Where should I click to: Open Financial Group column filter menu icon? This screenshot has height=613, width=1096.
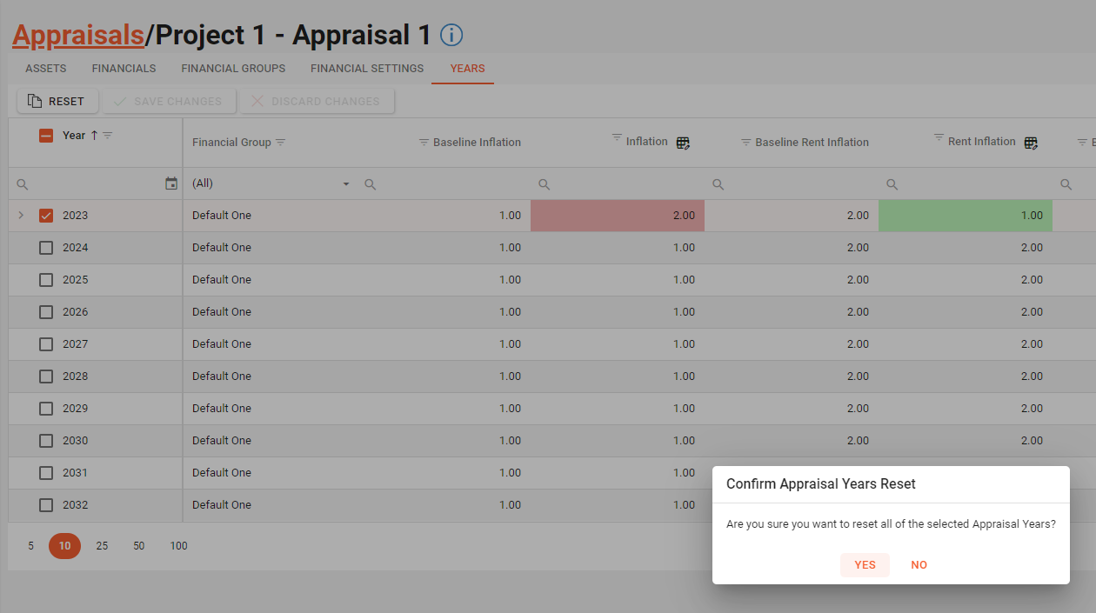[x=280, y=143]
